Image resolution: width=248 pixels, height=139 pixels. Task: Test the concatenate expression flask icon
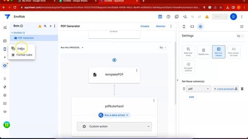click(x=236, y=89)
